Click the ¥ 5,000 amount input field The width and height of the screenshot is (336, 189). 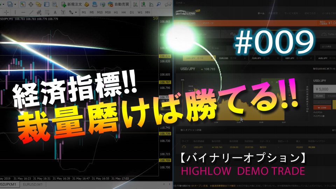tap(324, 89)
